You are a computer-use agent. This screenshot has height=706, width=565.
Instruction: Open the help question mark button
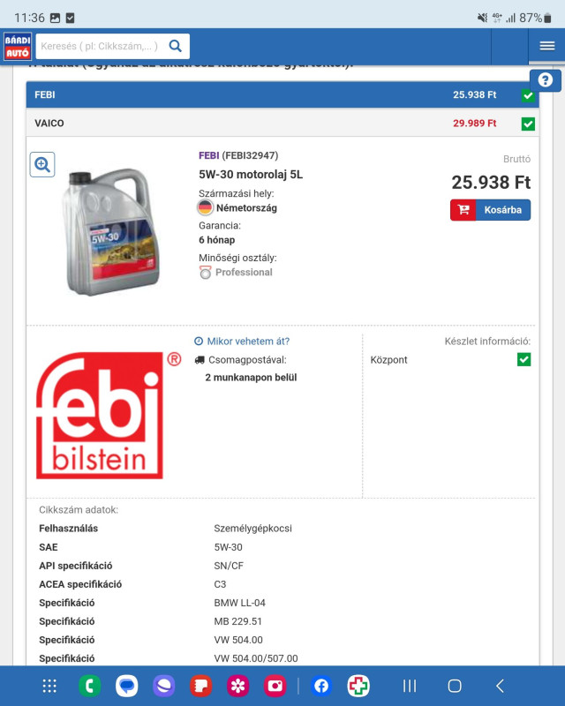pos(546,80)
